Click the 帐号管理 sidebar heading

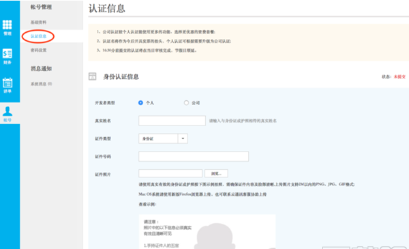41,7
